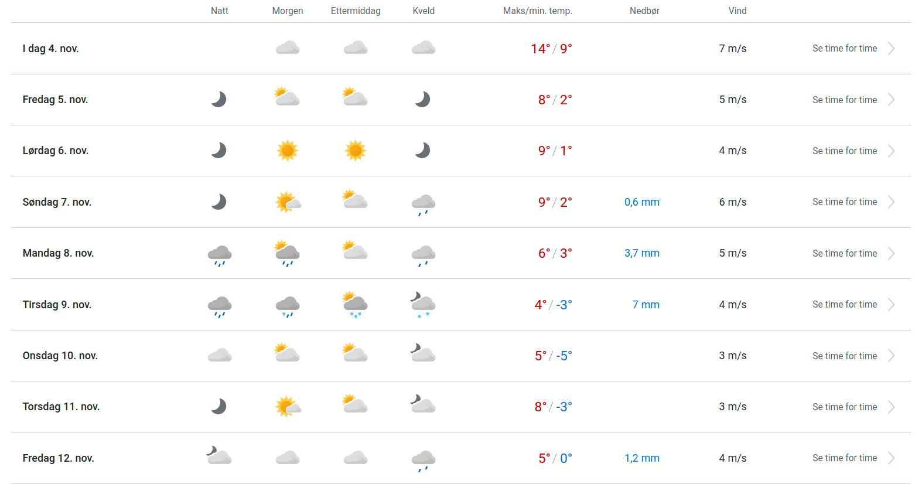922x484 pixels.
Task: Open "Se time for time" for Søndag
Action: (844, 202)
